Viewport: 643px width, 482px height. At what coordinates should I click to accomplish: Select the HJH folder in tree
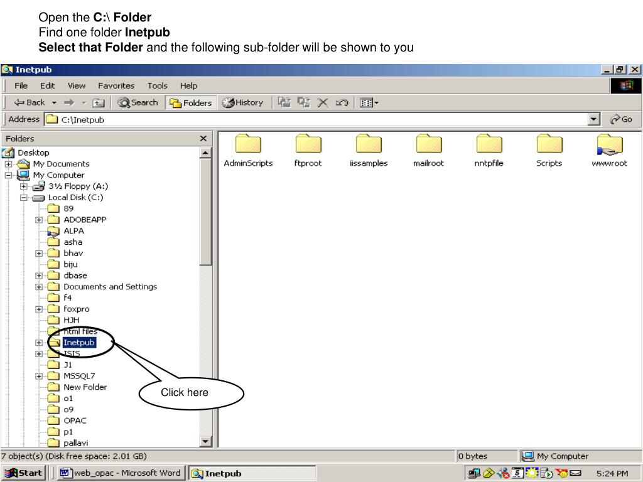click(71, 320)
